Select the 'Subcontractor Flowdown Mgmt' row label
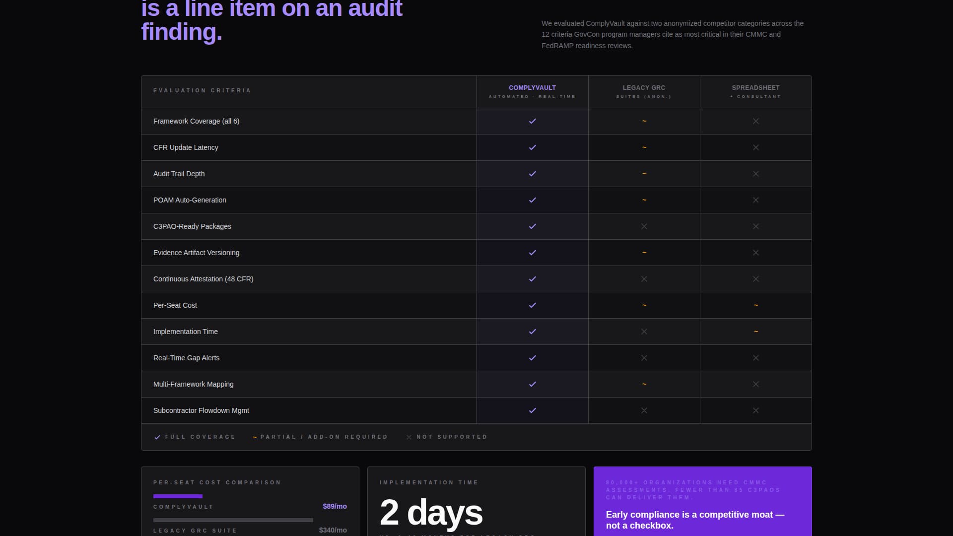 (x=201, y=410)
